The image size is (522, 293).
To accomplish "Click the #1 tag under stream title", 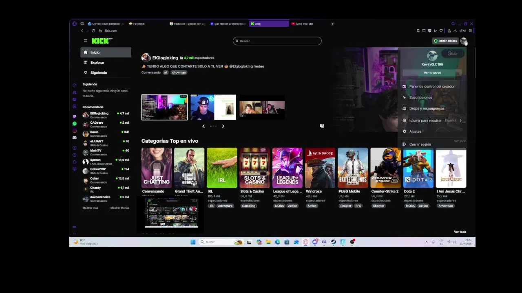I will [x=166, y=72].
